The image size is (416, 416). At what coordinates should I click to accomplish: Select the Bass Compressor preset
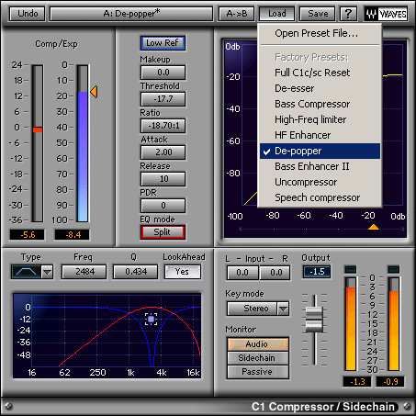320,104
